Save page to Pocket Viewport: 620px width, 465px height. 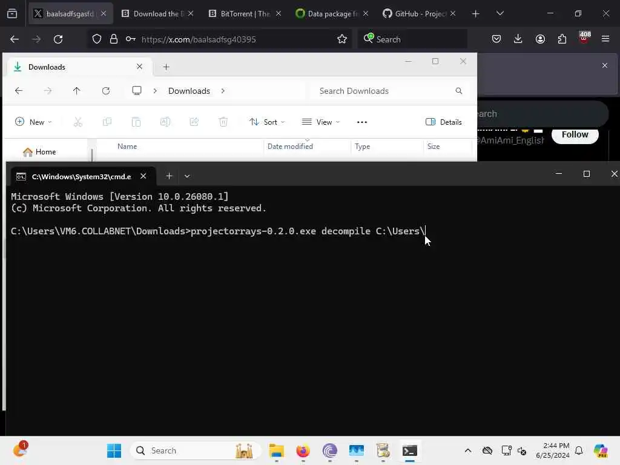click(x=496, y=39)
